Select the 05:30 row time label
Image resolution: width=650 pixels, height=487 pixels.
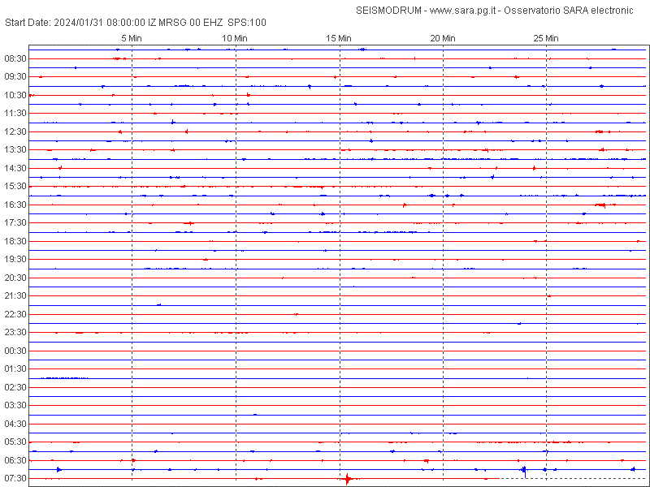pos(15,442)
